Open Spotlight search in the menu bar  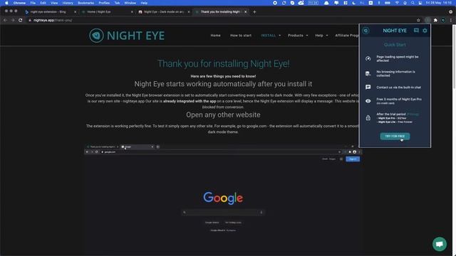coord(413,3)
